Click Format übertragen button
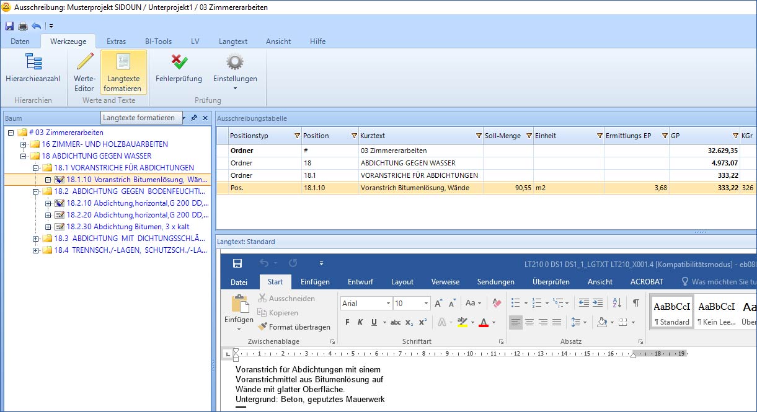 click(x=294, y=327)
